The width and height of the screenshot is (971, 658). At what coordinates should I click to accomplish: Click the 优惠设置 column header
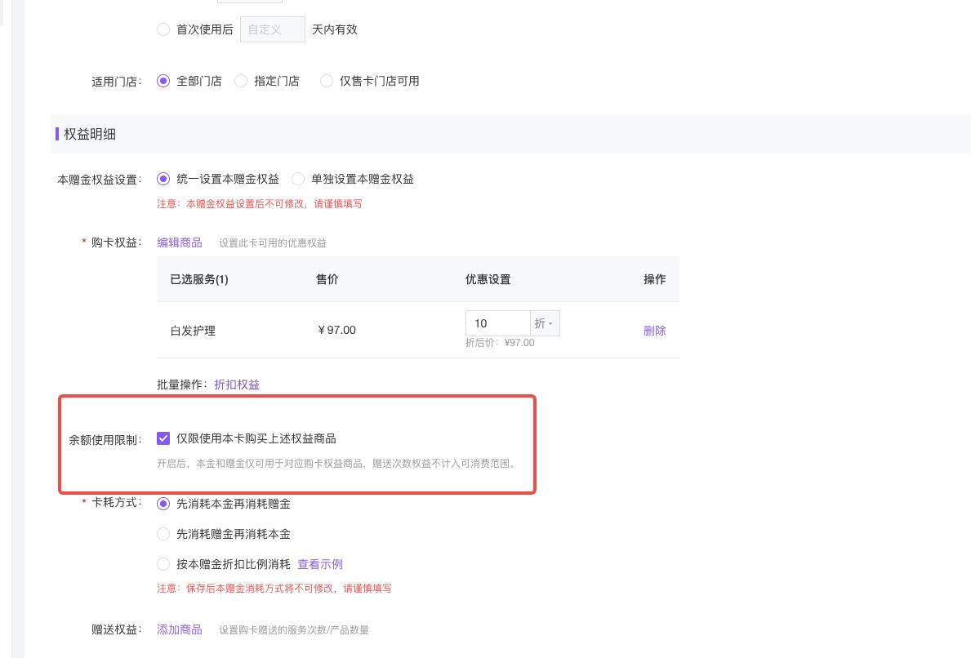point(488,279)
